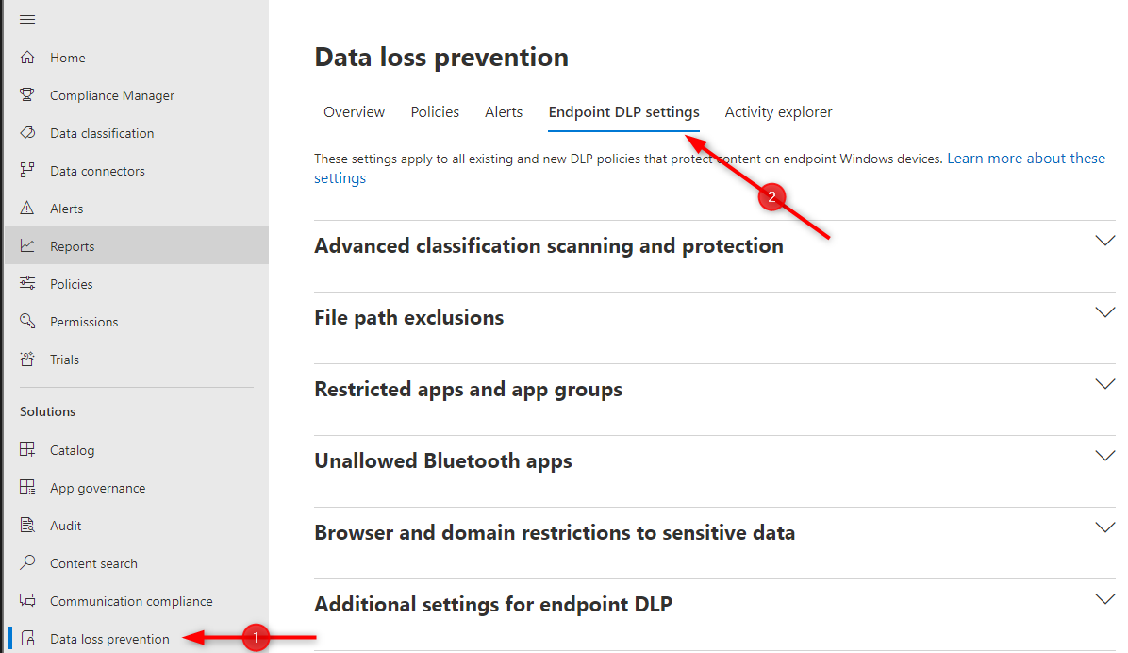1128x653 pixels.
Task: Open the Activity explorer tab
Action: 778,112
